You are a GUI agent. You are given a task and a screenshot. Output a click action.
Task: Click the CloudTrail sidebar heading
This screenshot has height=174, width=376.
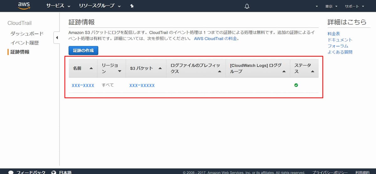(x=19, y=23)
